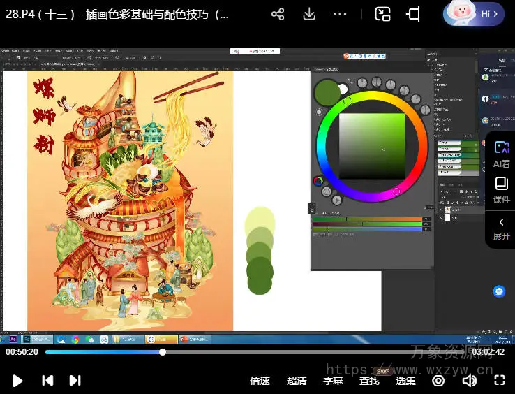Play the video
The width and height of the screenshot is (515, 394).
[18, 381]
